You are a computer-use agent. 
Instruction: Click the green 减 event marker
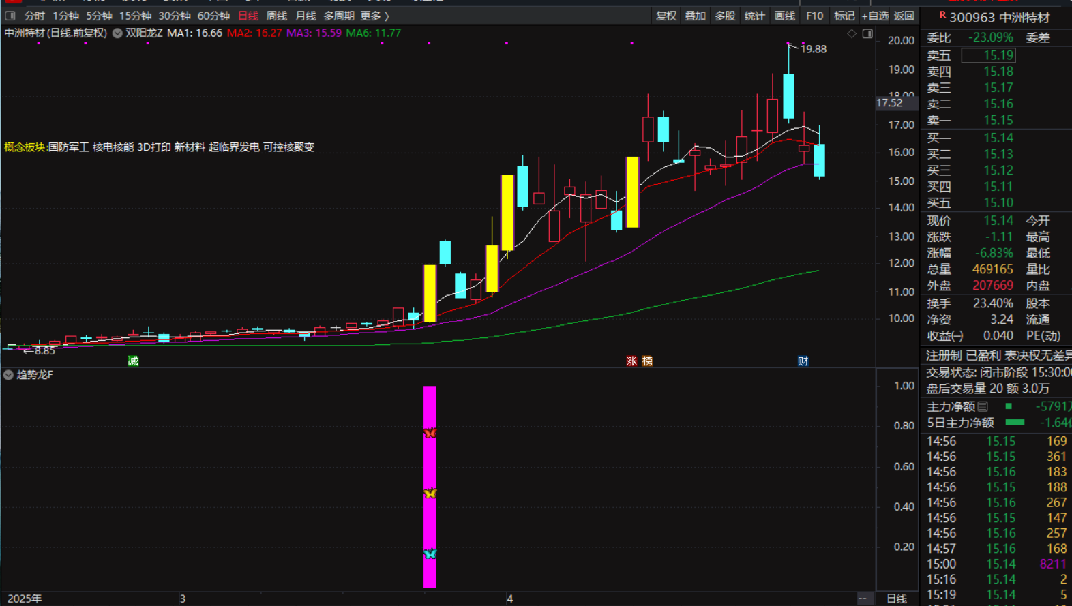pos(133,361)
